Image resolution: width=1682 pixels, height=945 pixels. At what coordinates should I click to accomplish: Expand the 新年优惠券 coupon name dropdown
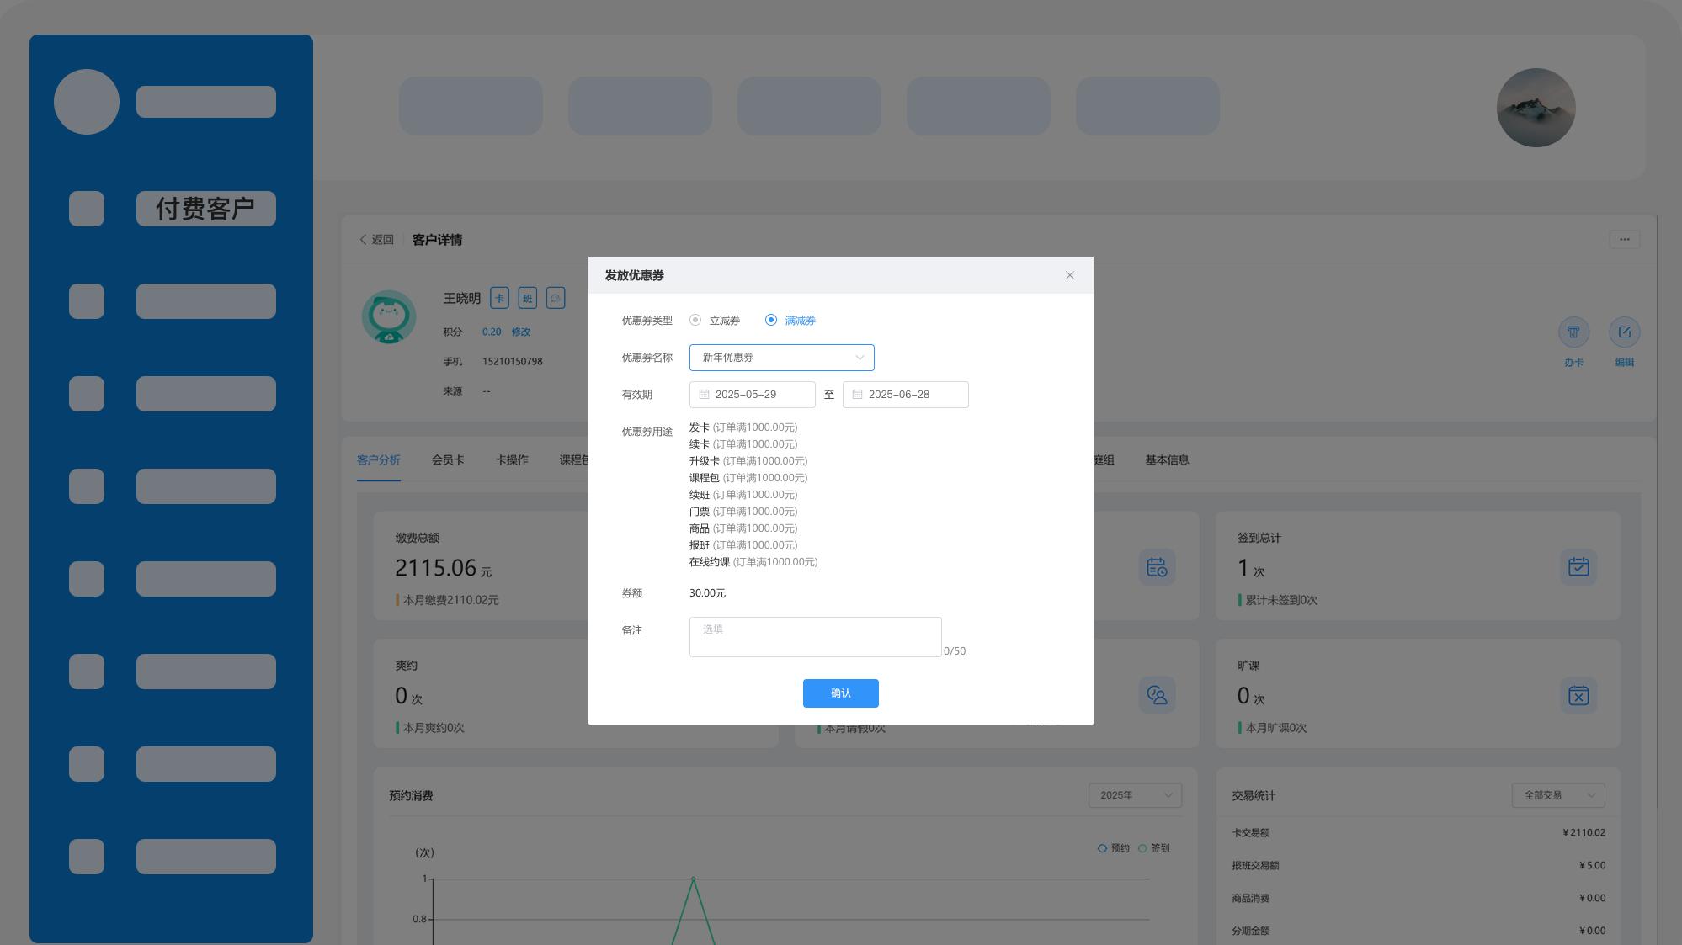point(781,358)
